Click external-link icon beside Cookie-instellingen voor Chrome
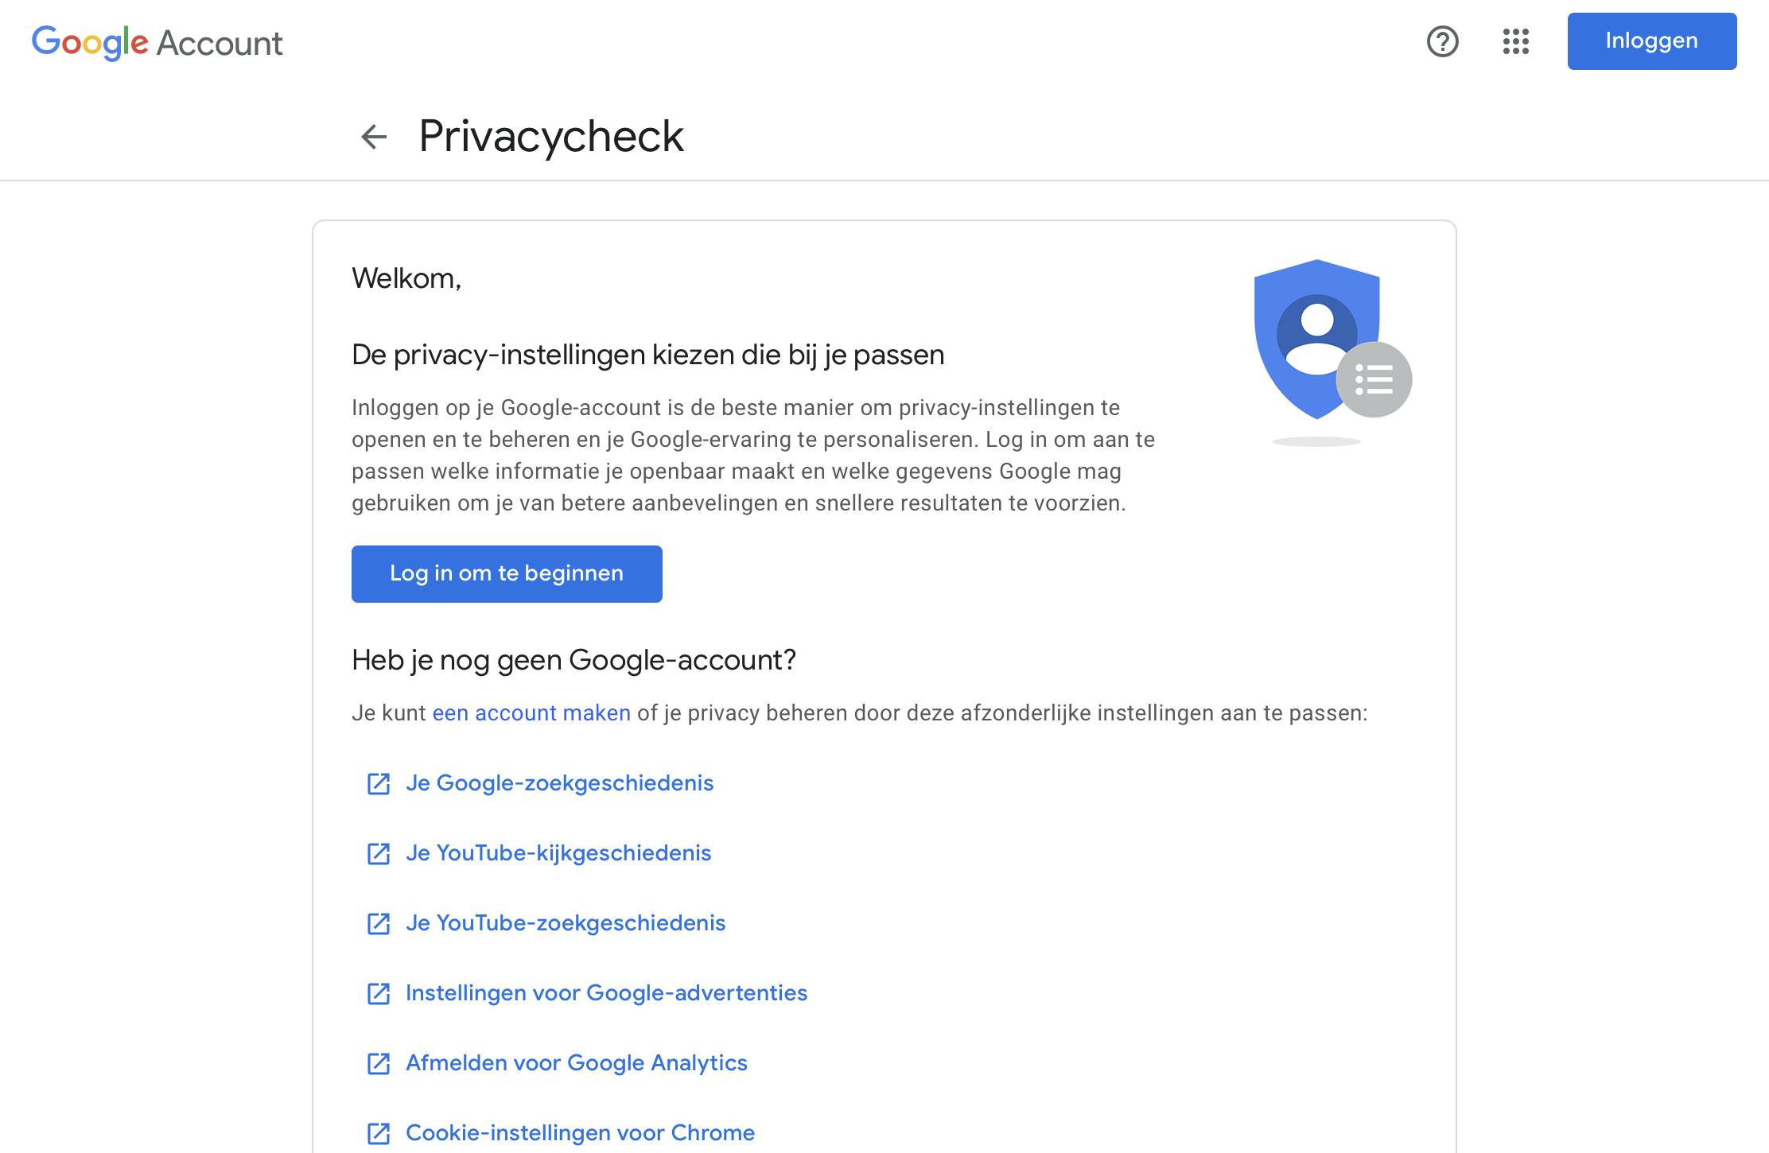The image size is (1769, 1153). click(378, 1134)
